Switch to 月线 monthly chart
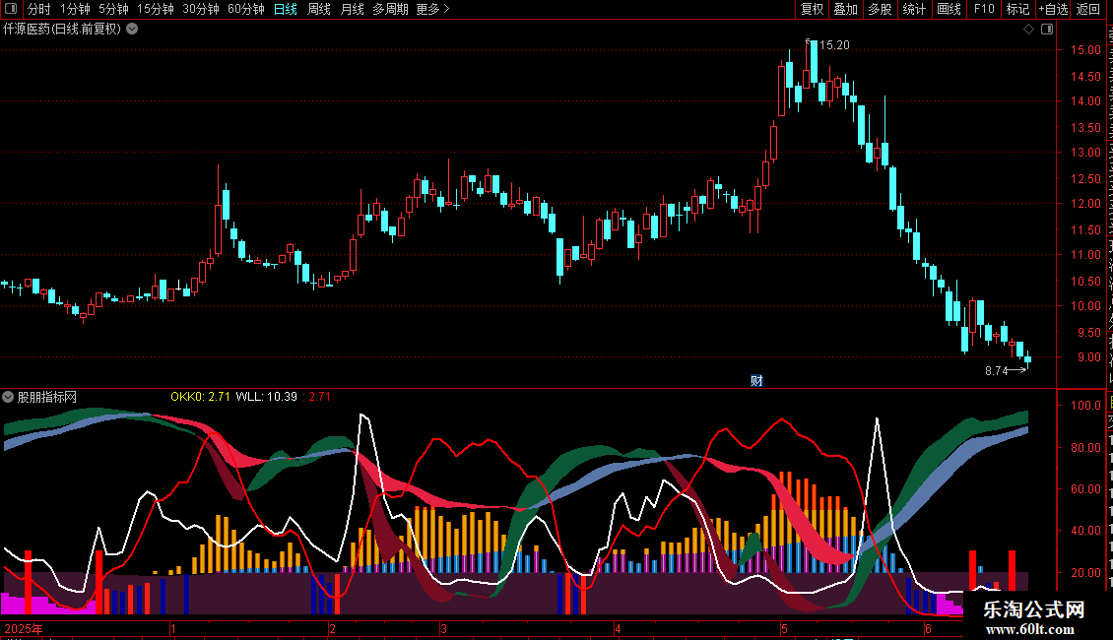 click(352, 9)
